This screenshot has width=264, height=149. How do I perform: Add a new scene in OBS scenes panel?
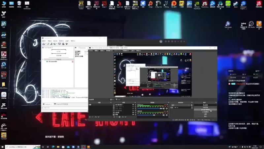90,117
